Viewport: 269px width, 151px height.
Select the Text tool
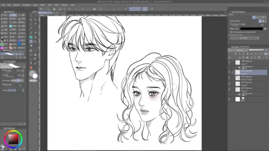(x=31, y=63)
